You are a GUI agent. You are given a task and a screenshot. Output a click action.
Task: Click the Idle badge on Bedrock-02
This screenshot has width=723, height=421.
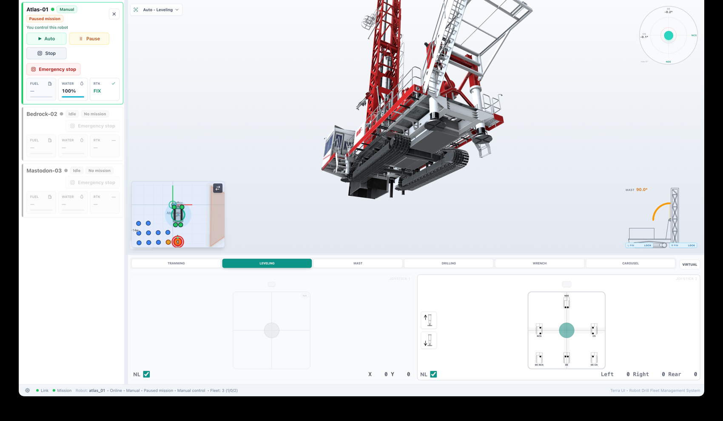[x=72, y=114]
